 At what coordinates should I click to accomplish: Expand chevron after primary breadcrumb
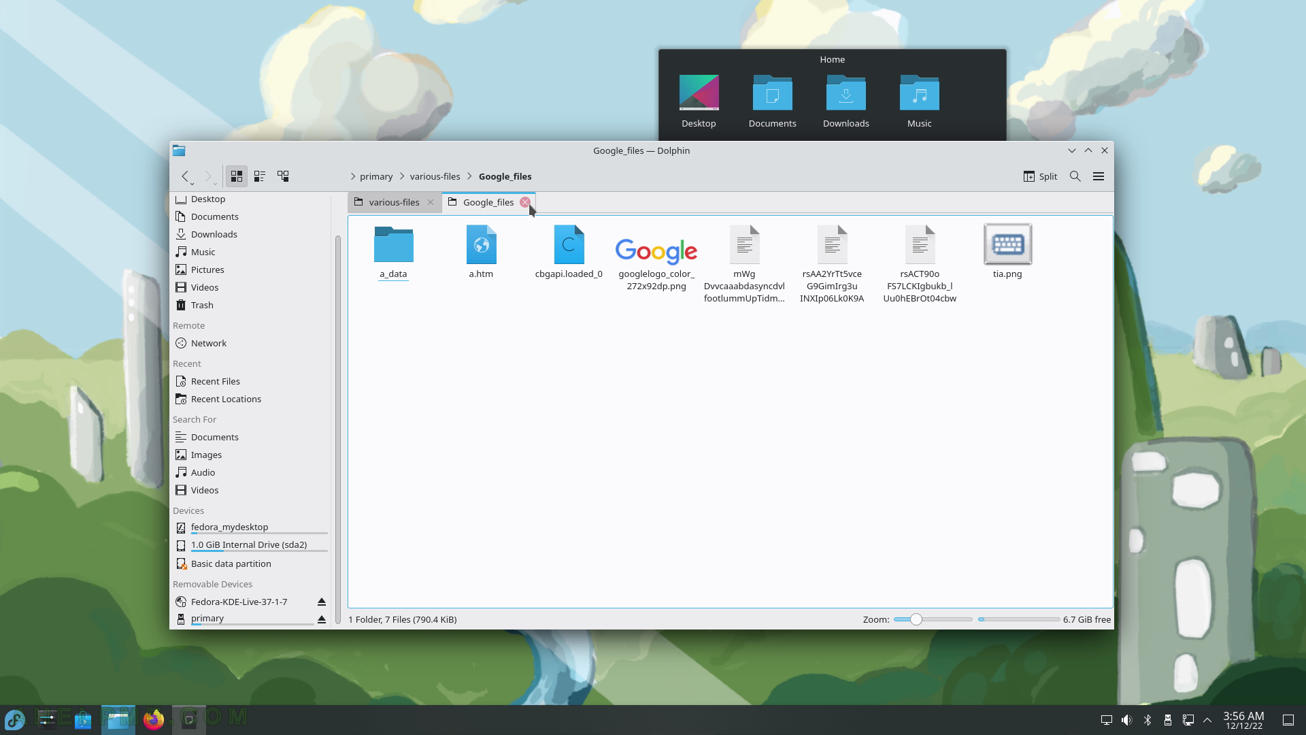click(402, 176)
